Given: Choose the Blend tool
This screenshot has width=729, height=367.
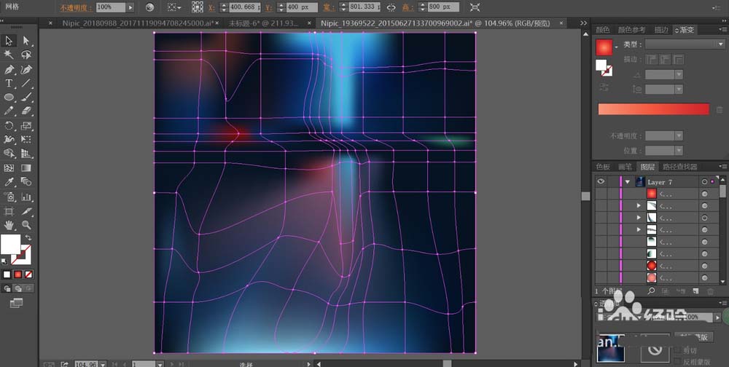Looking at the screenshot, I should 26,182.
